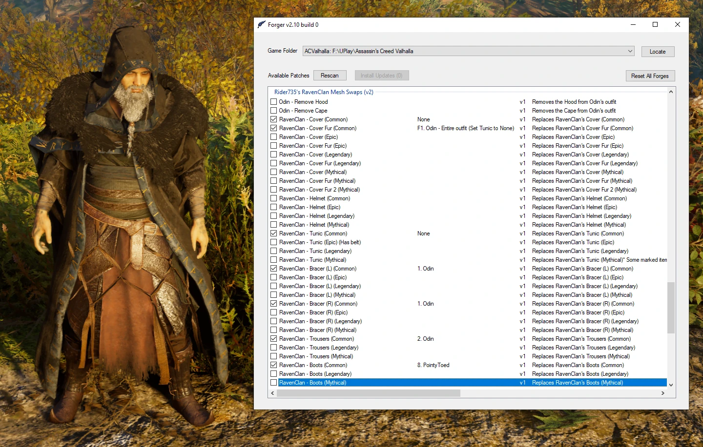Select '1. Odin' option for Bracer (R) (Common)
Viewport: 703px width, 447px height.
point(426,304)
